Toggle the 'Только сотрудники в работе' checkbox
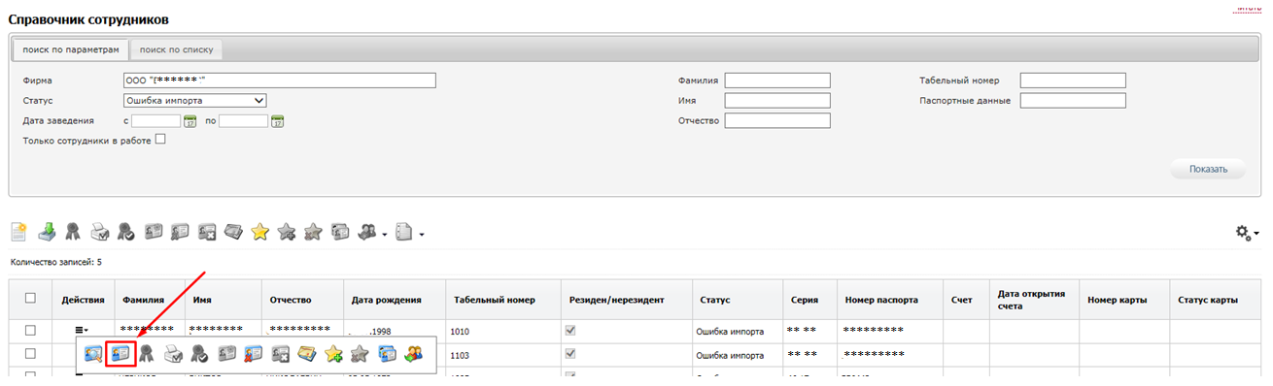Screen dimensions: 1273x386 tap(160, 140)
